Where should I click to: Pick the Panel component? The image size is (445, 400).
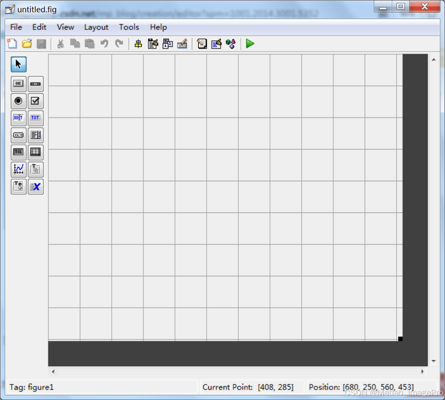[x=36, y=169]
